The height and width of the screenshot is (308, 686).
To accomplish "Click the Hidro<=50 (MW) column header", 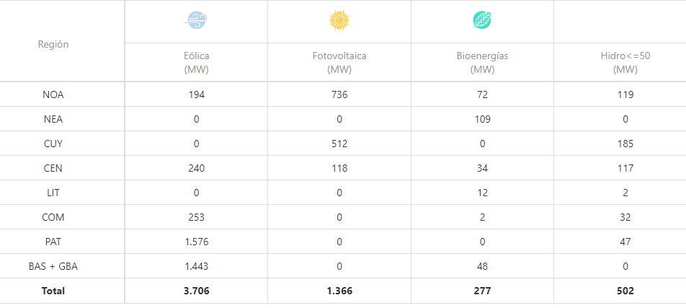I will point(625,63).
